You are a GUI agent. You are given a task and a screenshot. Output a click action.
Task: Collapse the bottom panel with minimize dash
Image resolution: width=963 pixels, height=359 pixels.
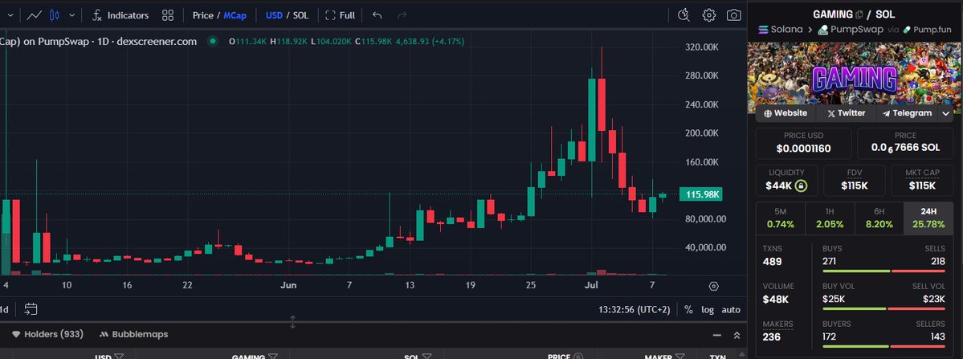point(716,335)
